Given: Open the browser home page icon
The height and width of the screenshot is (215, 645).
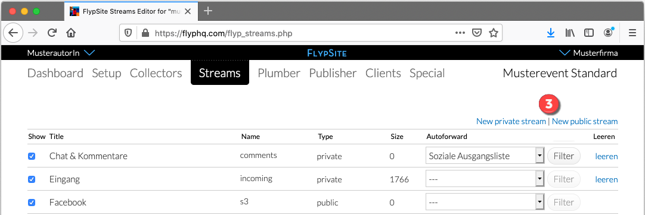Looking at the screenshot, I should [71, 33].
